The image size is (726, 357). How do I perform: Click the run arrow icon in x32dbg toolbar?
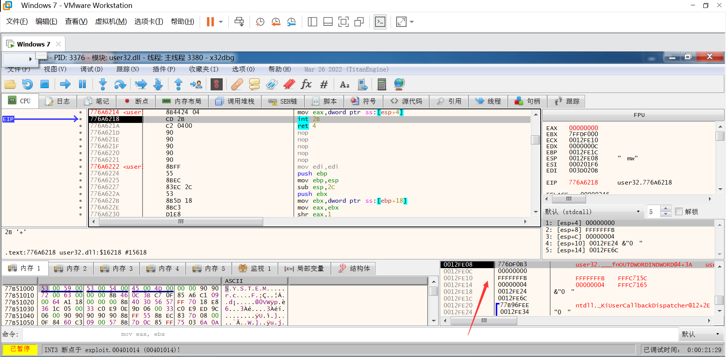(x=65, y=84)
